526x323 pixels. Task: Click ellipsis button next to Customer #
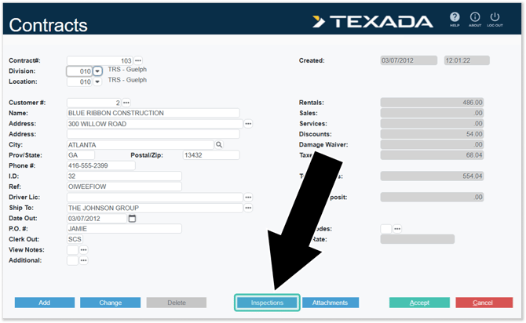click(x=126, y=103)
